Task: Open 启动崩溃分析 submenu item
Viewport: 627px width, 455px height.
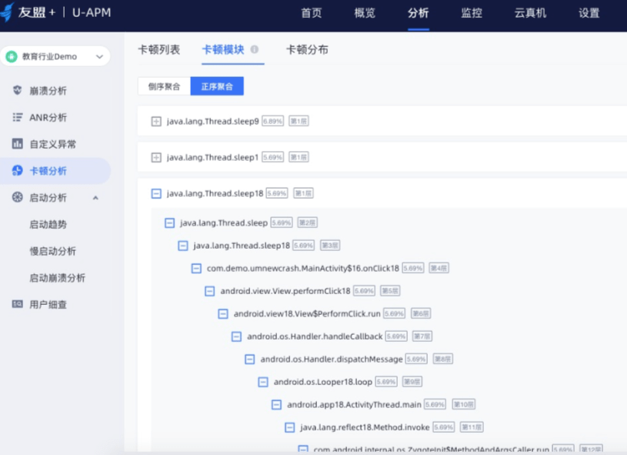Action: click(x=57, y=278)
